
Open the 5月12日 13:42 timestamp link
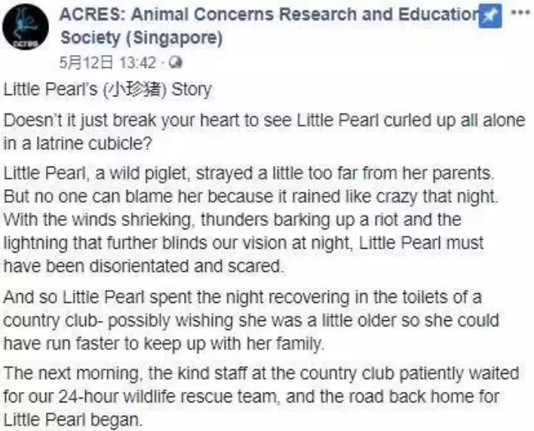point(108,63)
